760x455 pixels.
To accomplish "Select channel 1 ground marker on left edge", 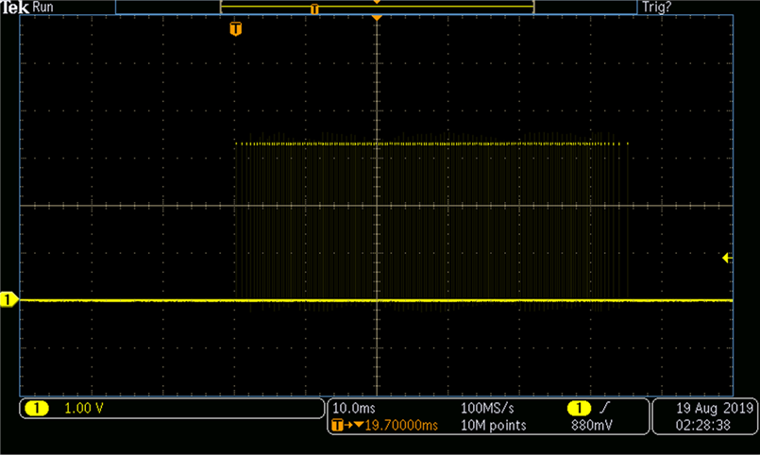I will pyautogui.click(x=9, y=300).
